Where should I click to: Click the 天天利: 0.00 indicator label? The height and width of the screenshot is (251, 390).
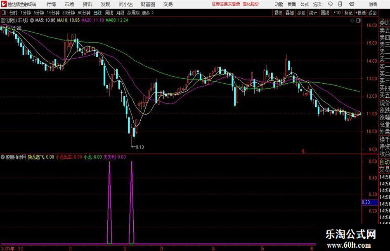tap(115, 157)
